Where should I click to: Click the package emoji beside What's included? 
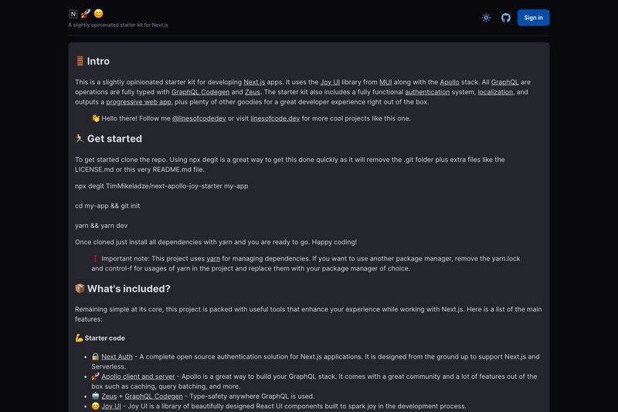tap(80, 288)
